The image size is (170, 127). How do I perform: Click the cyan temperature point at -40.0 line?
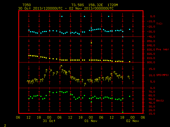(123, 37)
